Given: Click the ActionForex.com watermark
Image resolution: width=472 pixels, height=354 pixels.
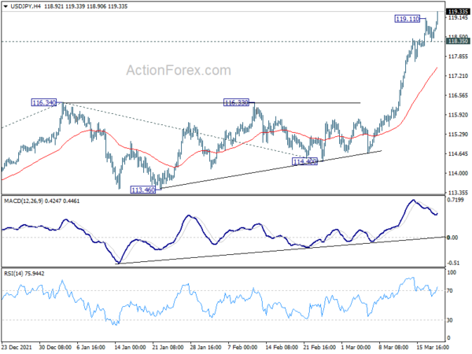Looking at the screenshot, I should (179, 71).
